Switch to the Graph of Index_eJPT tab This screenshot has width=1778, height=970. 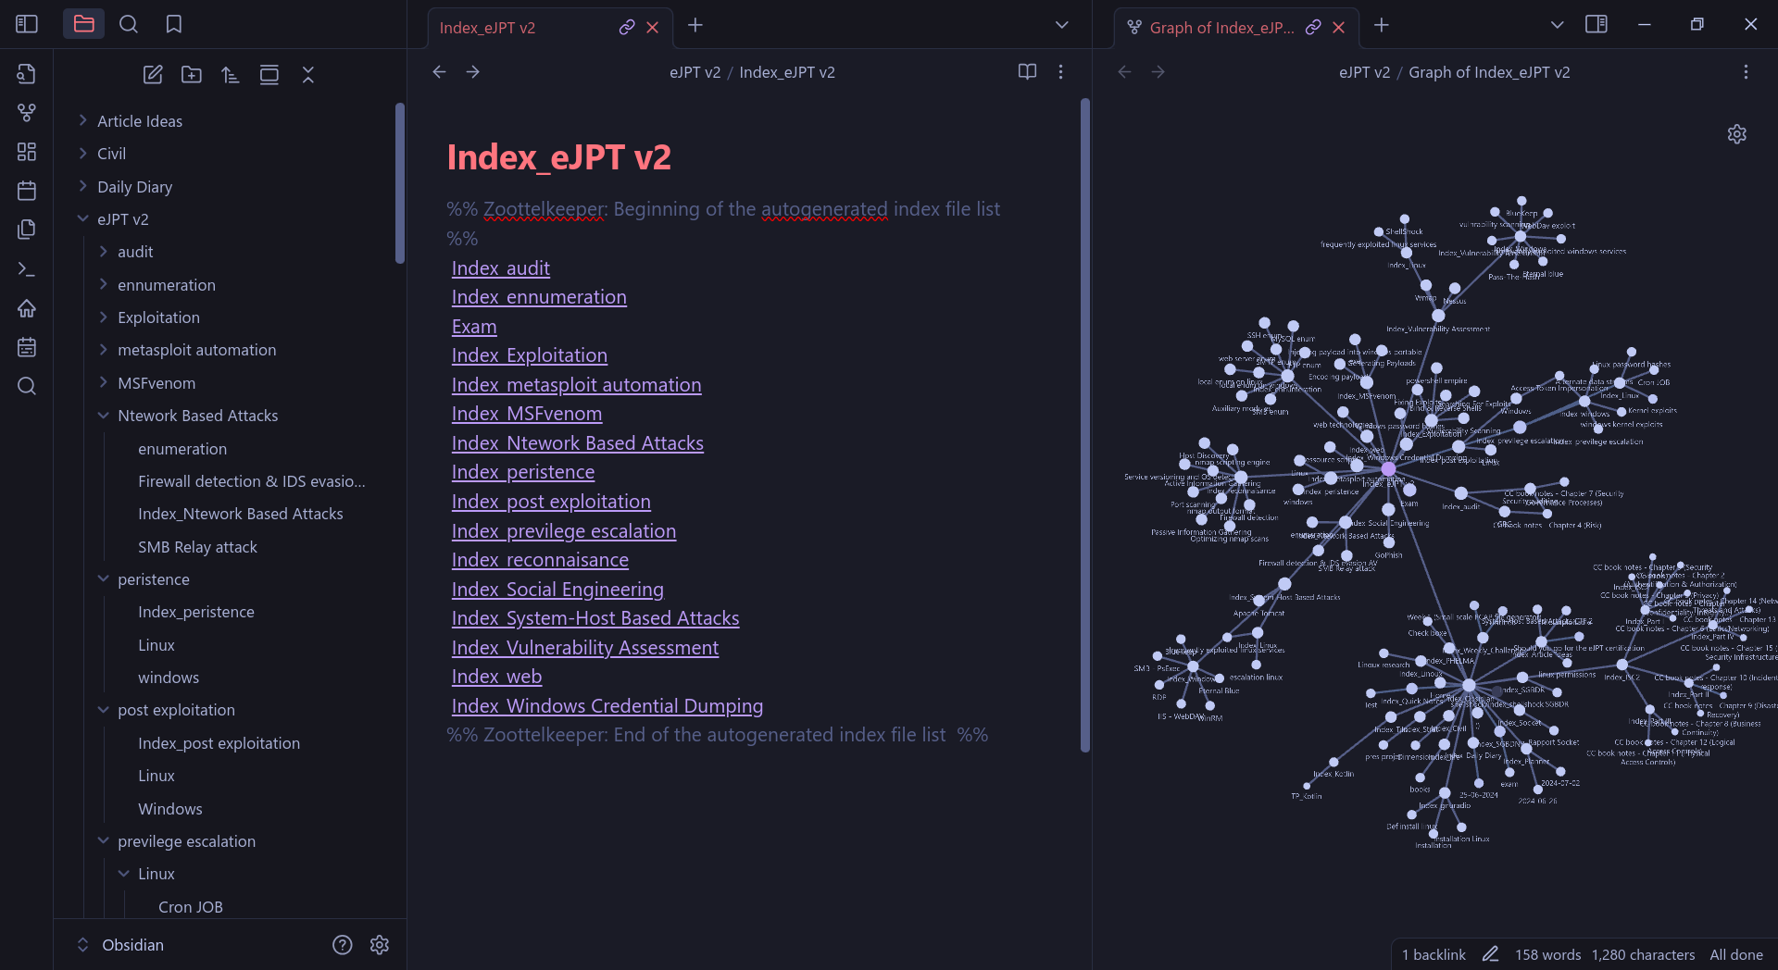tap(1221, 28)
